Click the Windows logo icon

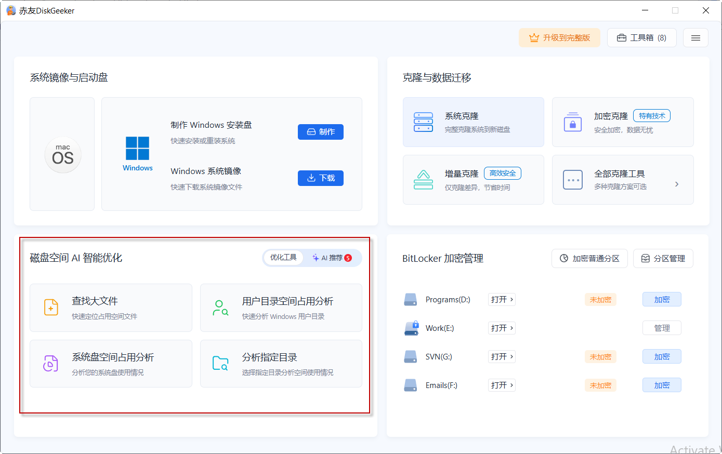point(138,149)
